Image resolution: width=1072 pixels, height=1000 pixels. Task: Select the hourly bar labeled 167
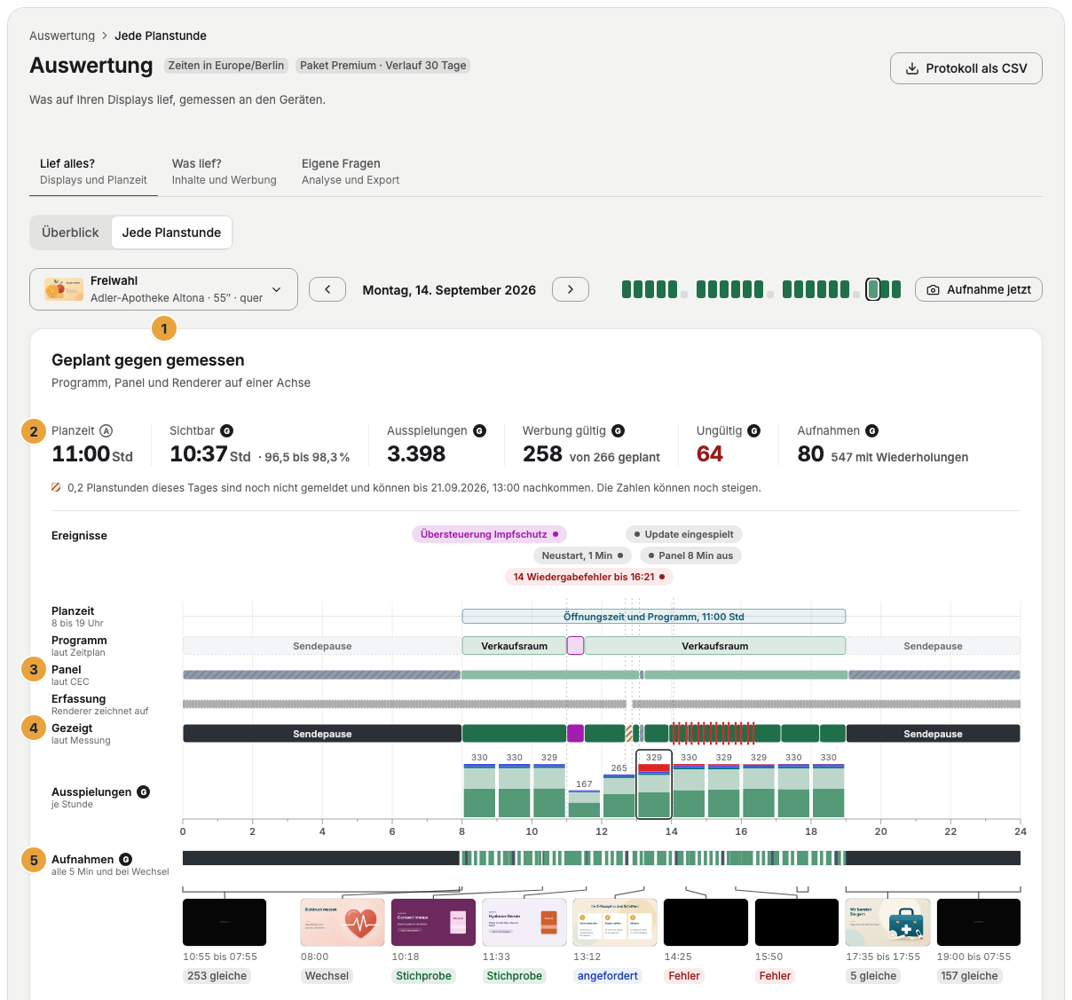click(x=584, y=804)
